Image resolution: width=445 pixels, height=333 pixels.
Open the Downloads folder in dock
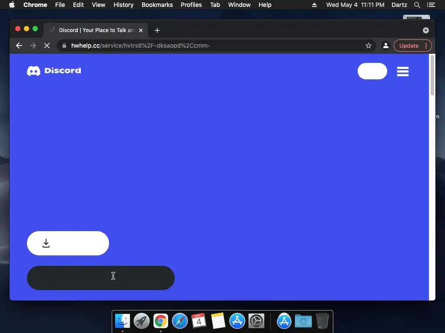(303, 321)
